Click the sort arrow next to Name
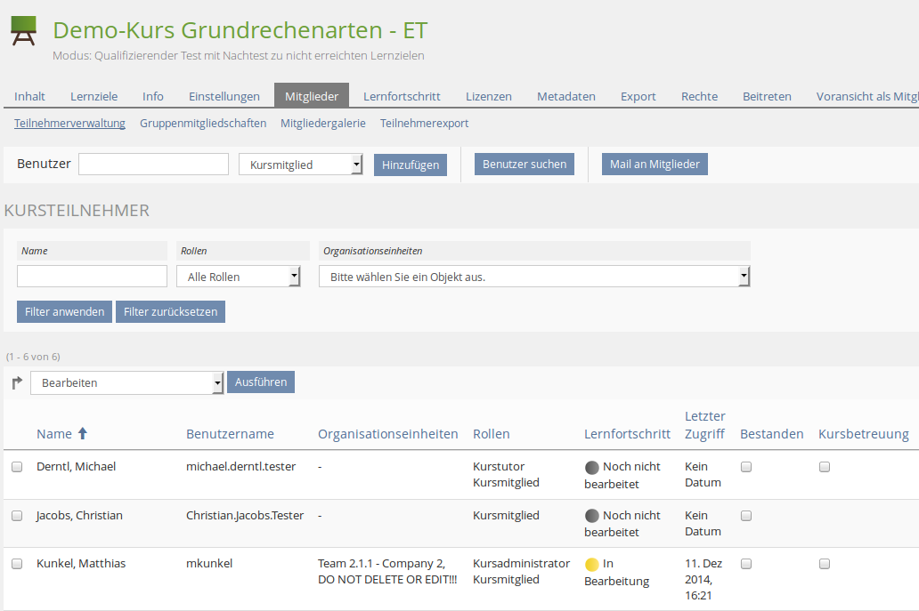919x611 pixels. pyautogui.click(x=83, y=434)
